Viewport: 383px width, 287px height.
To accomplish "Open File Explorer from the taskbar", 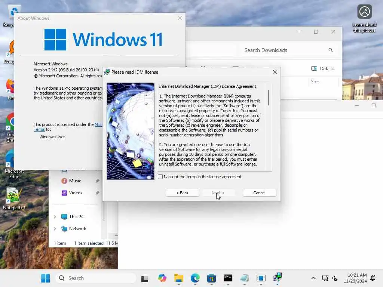I will (178, 278).
